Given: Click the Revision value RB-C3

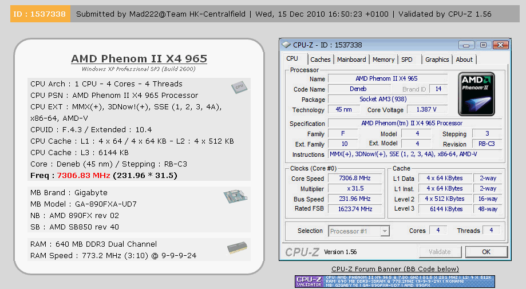Looking at the screenshot, I should pos(487,144).
